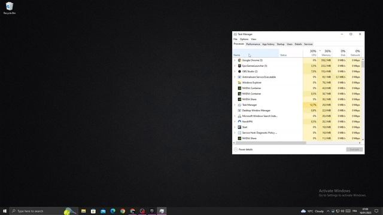The height and width of the screenshot is (215, 383).
Task: Click the NordVPN process icon
Action: (x=239, y=121)
